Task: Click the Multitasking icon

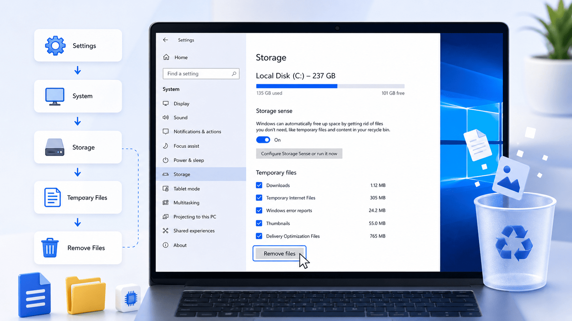Action: pyautogui.click(x=166, y=203)
